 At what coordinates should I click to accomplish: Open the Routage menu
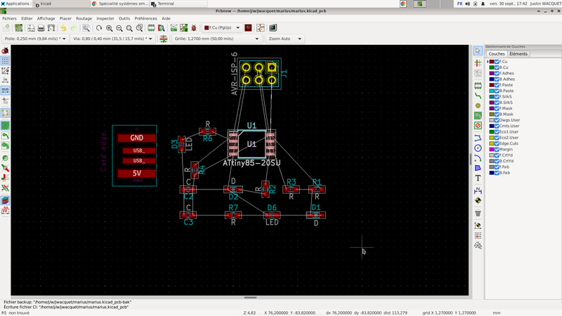tap(84, 18)
